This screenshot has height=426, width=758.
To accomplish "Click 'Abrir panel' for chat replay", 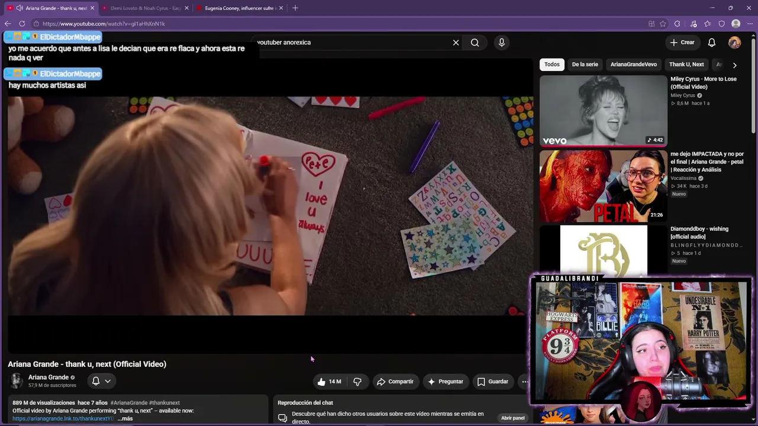I will (x=513, y=418).
